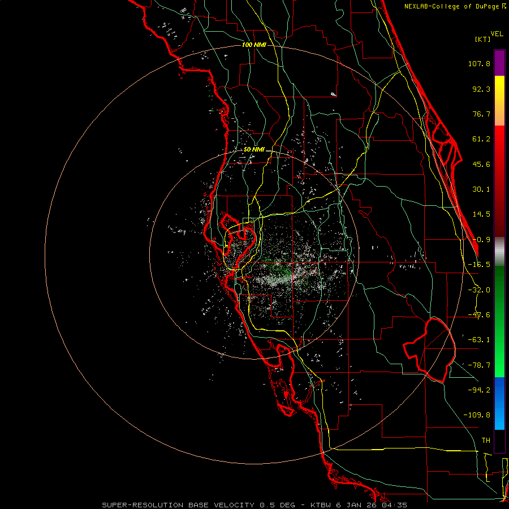Click the 'SUPER-RESOLUTION BASE VELOCITY 0.5 DEG - KTBW' caption

click(215, 505)
